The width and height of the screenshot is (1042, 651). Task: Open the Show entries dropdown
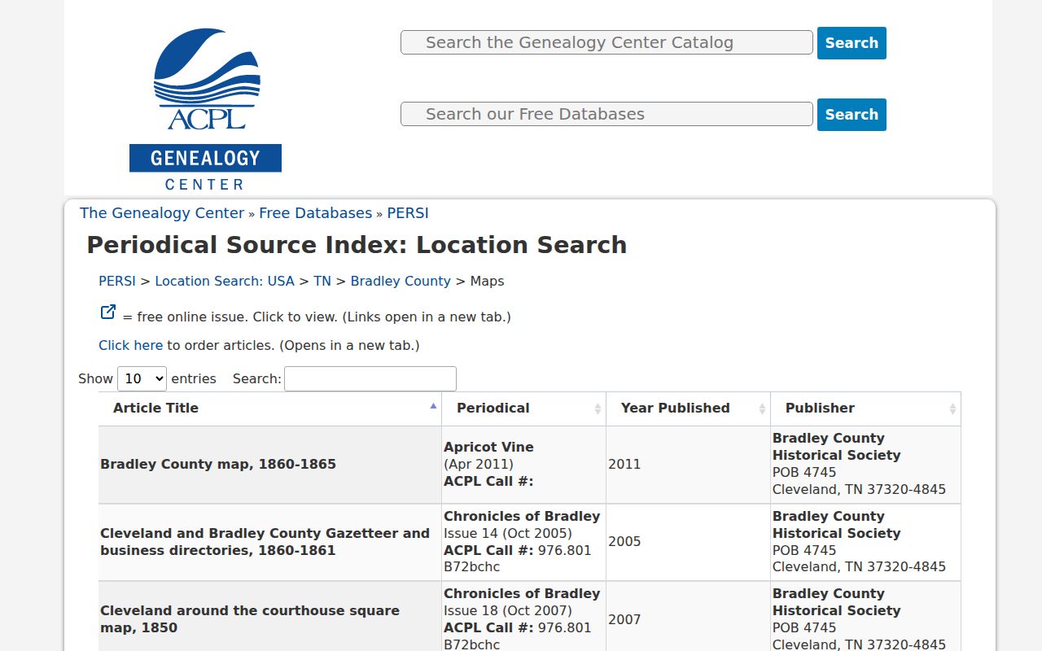142,378
